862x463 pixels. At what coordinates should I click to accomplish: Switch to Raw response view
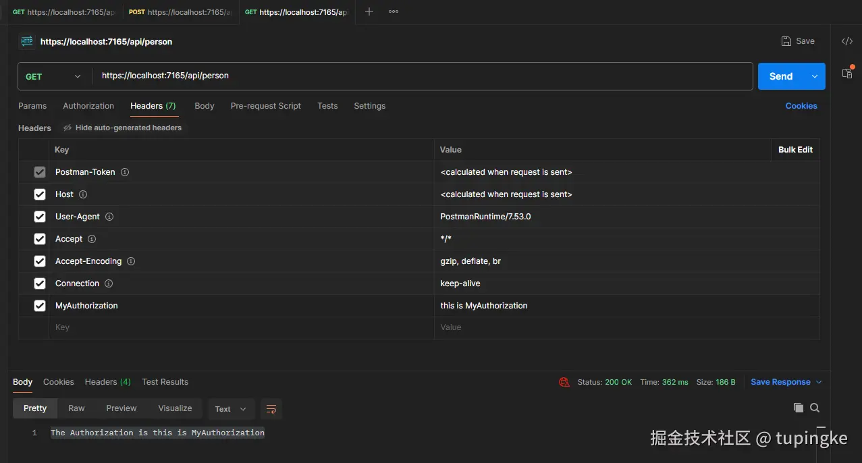(x=76, y=408)
